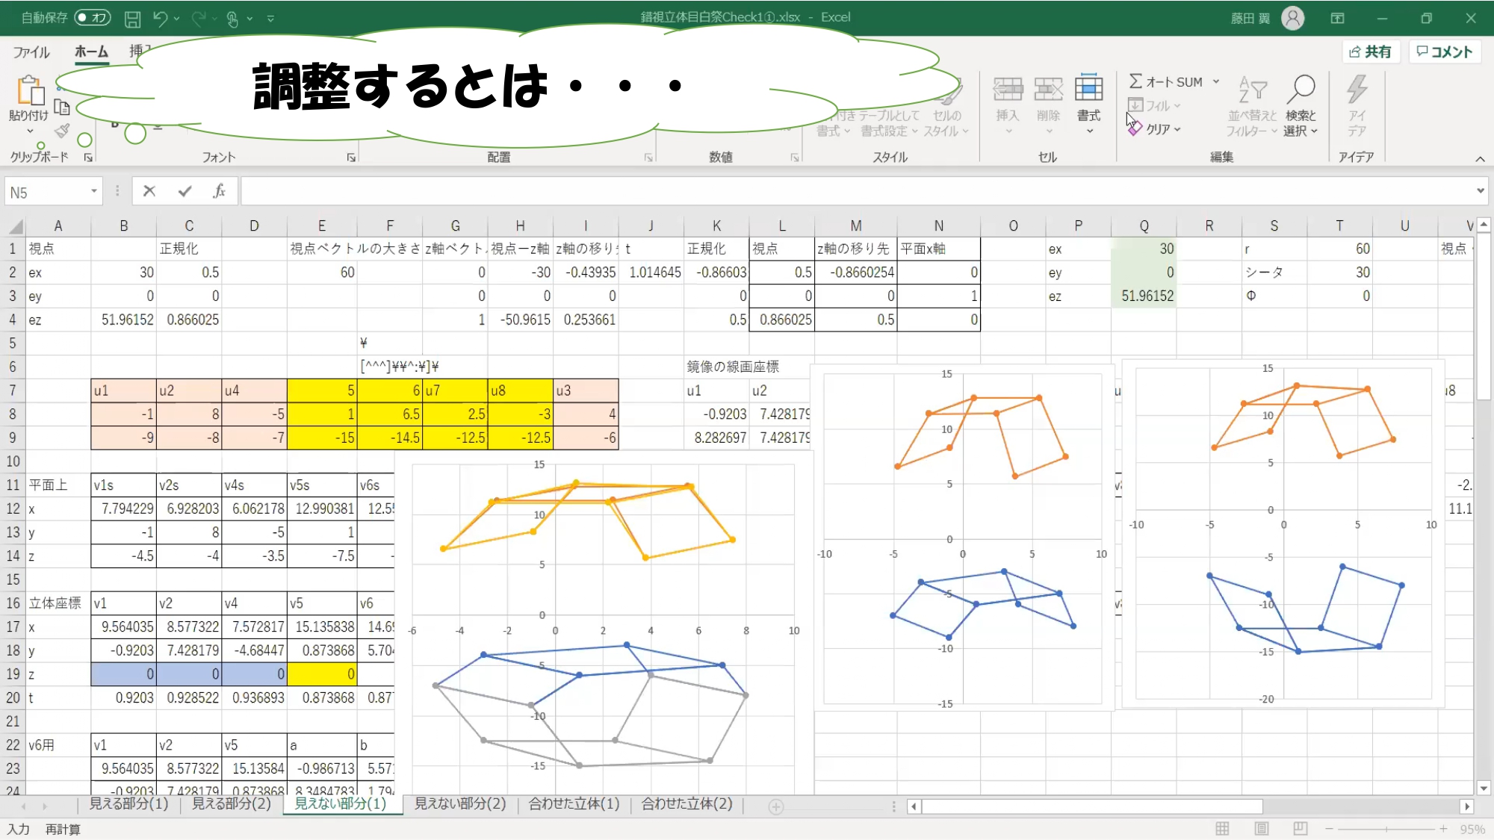Collapse the ribbon with the chevron
1494x840 pixels.
(x=1479, y=158)
